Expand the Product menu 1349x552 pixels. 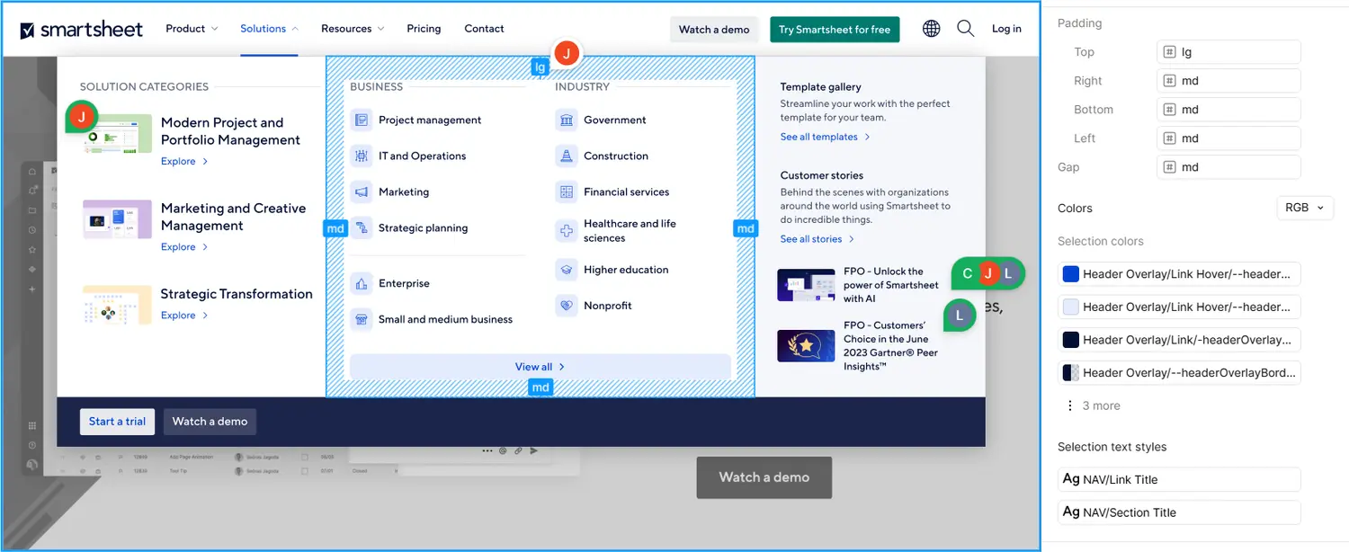(x=192, y=29)
